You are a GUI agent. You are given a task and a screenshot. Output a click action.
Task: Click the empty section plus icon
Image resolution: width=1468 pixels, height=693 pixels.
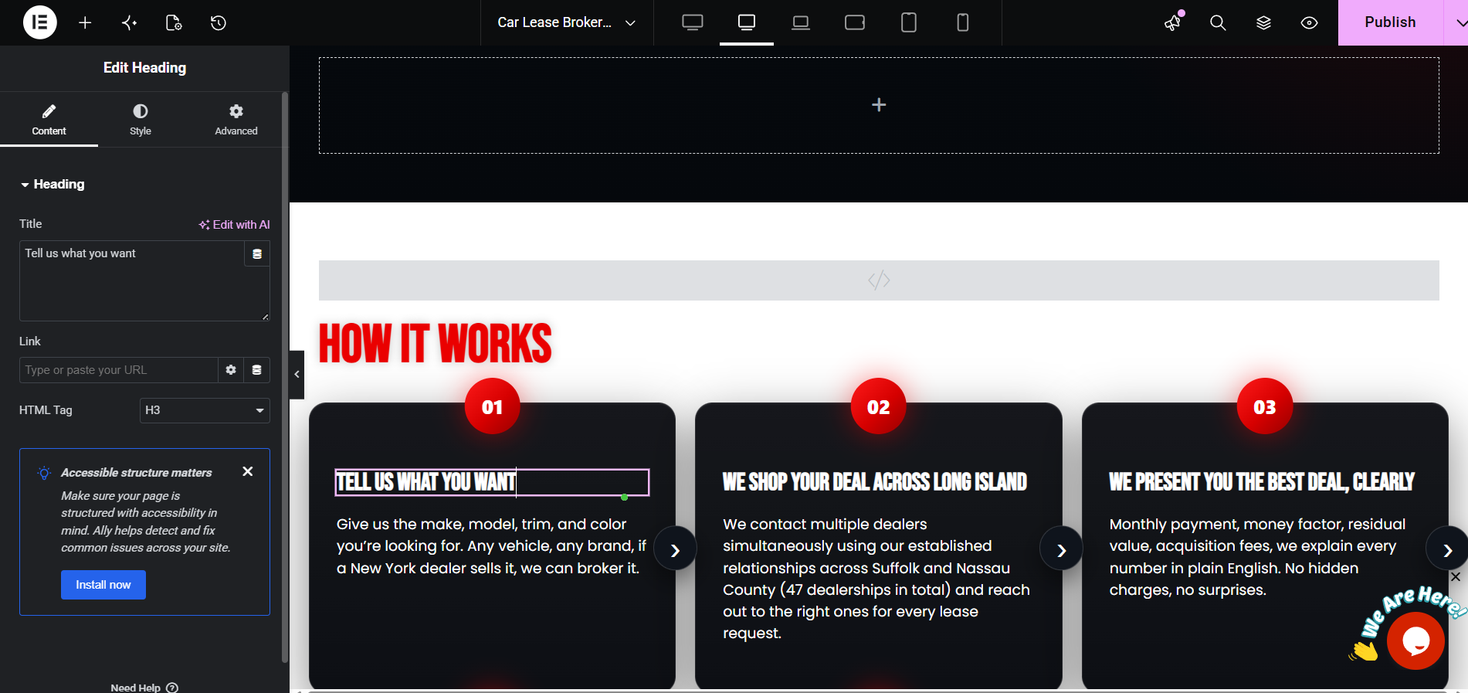coord(879,105)
